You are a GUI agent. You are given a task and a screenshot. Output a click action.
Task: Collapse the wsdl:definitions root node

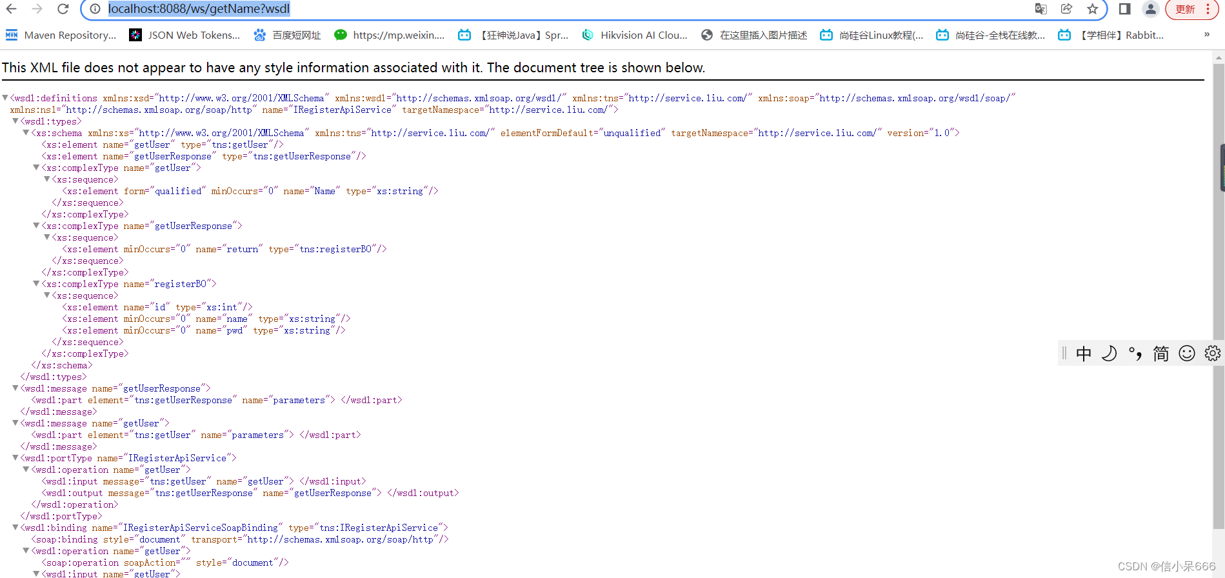coord(5,98)
